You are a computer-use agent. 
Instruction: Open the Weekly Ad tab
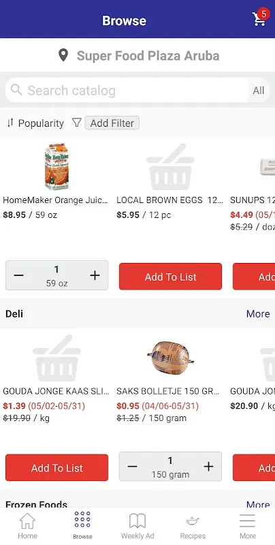point(137,526)
